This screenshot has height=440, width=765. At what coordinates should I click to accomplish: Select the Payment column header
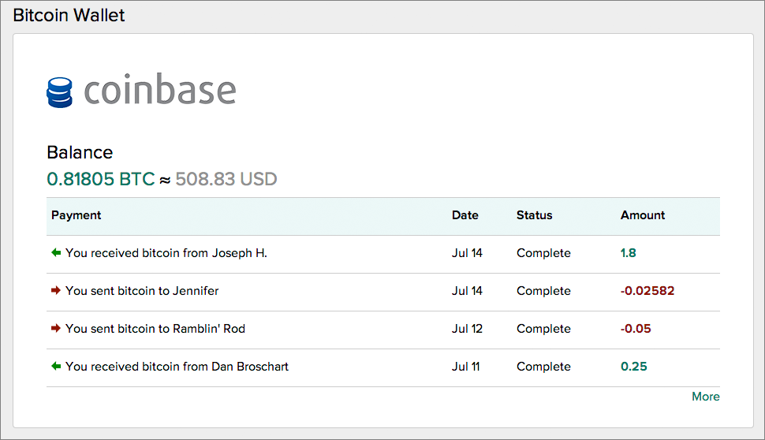[76, 215]
